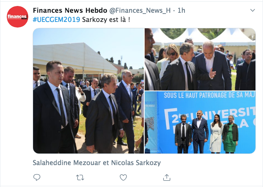This screenshot has width=263, height=187.
Task: Open the bottom-right blue stage group photo
Action: [200, 122]
